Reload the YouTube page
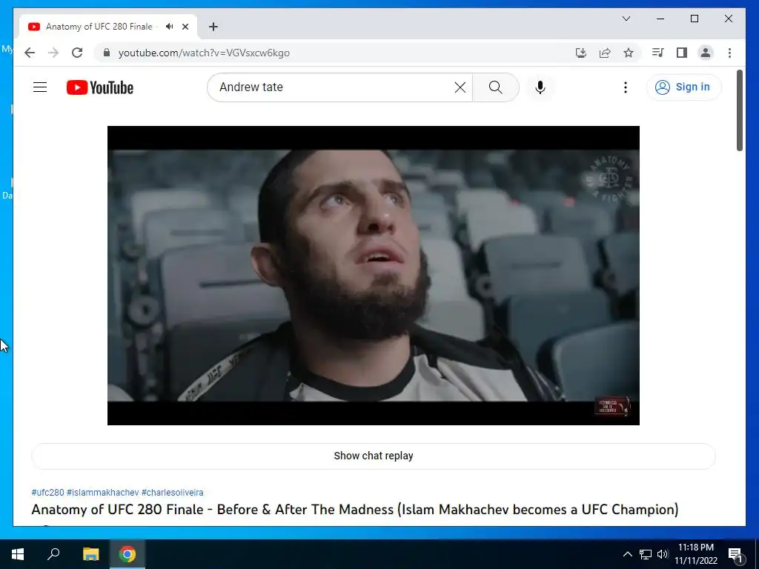Viewport: 759px width, 569px height. (77, 53)
